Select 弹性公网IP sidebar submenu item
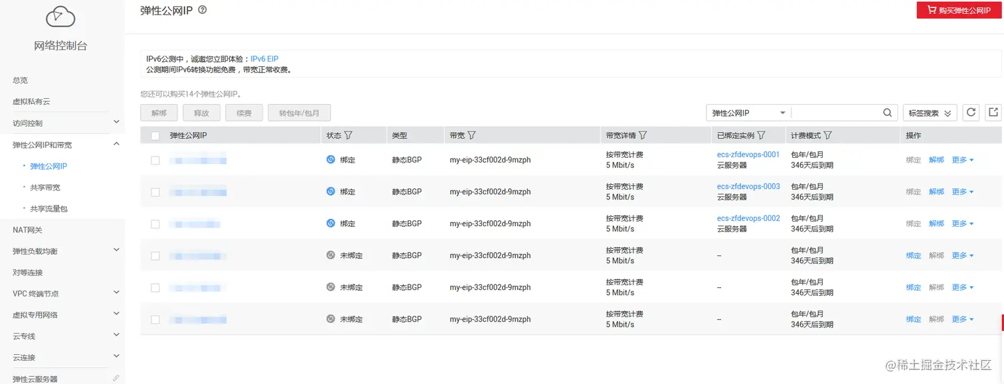The height and width of the screenshot is (384, 1004). click(x=48, y=166)
